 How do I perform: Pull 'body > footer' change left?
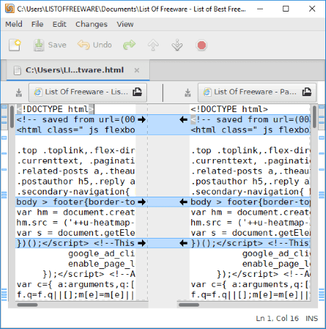(183, 202)
